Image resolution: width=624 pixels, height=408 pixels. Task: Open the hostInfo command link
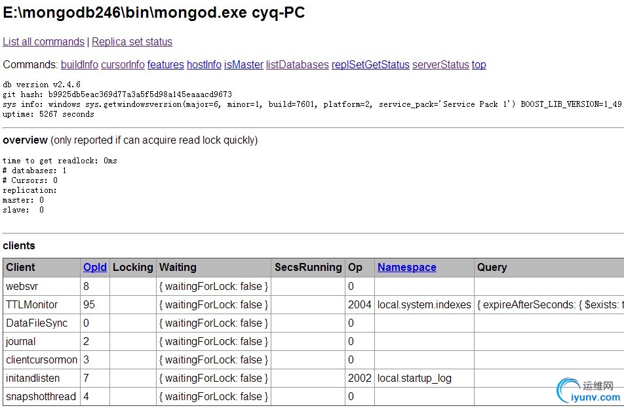(x=204, y=65)
